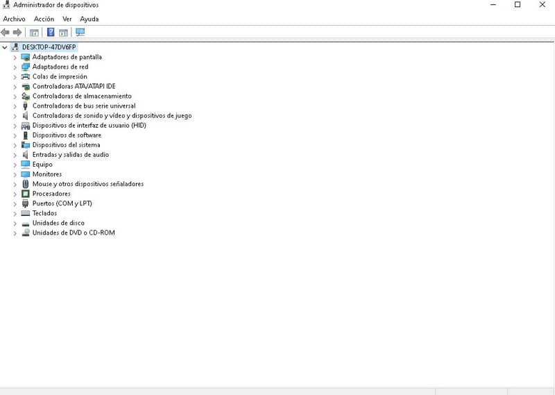The image size is (555, 395).
Task: Open the Ver menu
Action: click(x=67, y=19)
